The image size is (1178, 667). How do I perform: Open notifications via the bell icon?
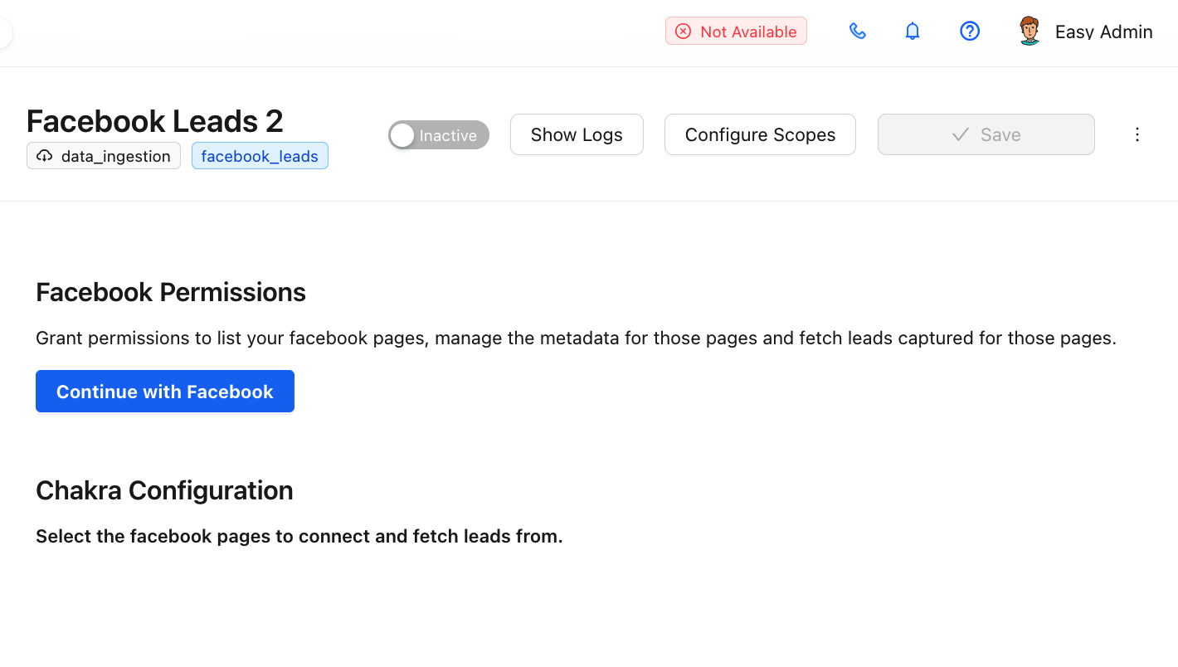pyautogui.click(x=913, y=32)
